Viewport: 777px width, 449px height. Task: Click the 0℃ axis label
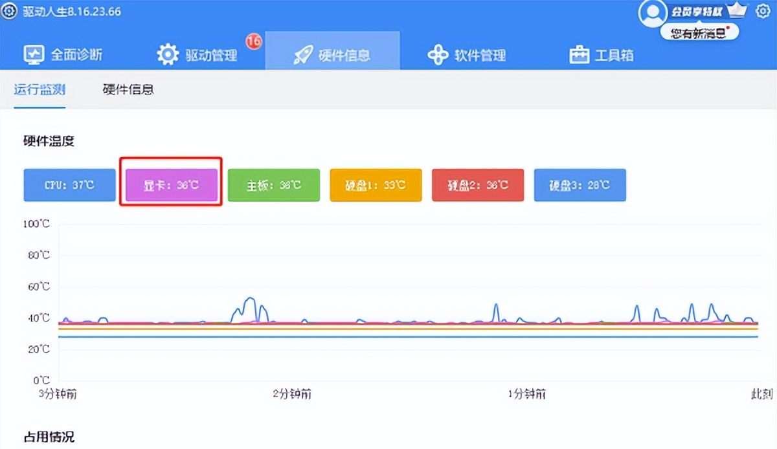tap(42, 380)
